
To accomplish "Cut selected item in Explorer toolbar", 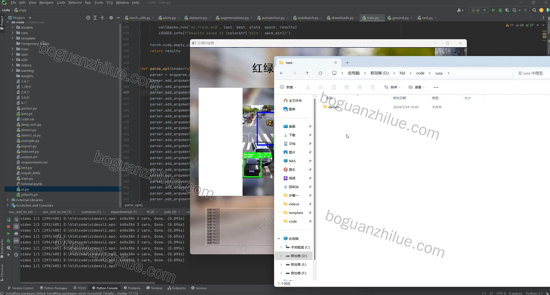I will 308,87.
